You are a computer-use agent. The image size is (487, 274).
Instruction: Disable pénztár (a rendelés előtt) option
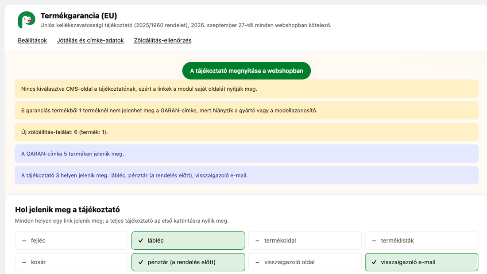coord(188,262)
